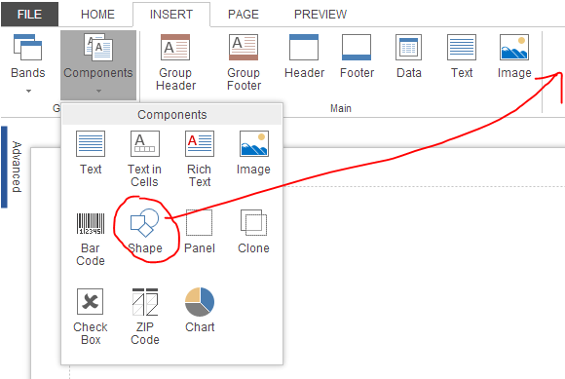Select the Panel component
Image resolution: width=565 pixels, height=379 pixels.
click(x=200, y=232)
